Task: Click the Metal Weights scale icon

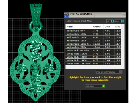Action: (67, 15)
